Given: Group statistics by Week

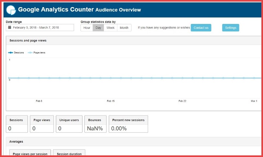Looking at the screenshot, I should [110, 28].
